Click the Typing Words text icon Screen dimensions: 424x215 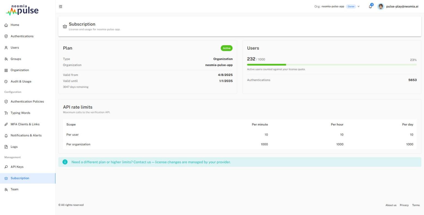6,113
